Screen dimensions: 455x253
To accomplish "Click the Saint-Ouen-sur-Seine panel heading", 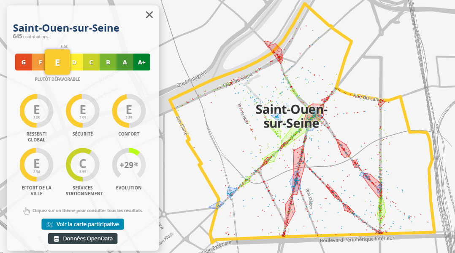I will point(66,28).
